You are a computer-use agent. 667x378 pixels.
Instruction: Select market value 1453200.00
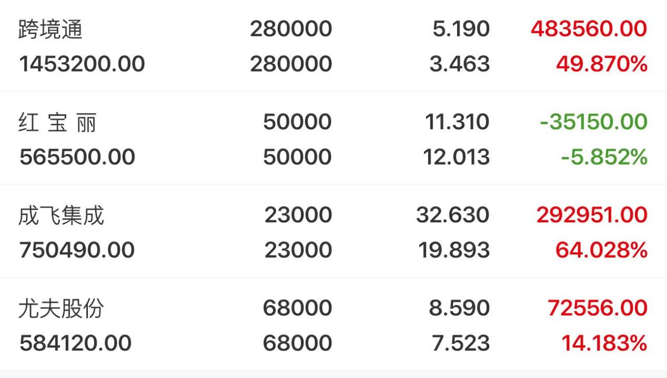(x=82, y=64)
